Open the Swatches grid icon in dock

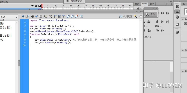177,7
